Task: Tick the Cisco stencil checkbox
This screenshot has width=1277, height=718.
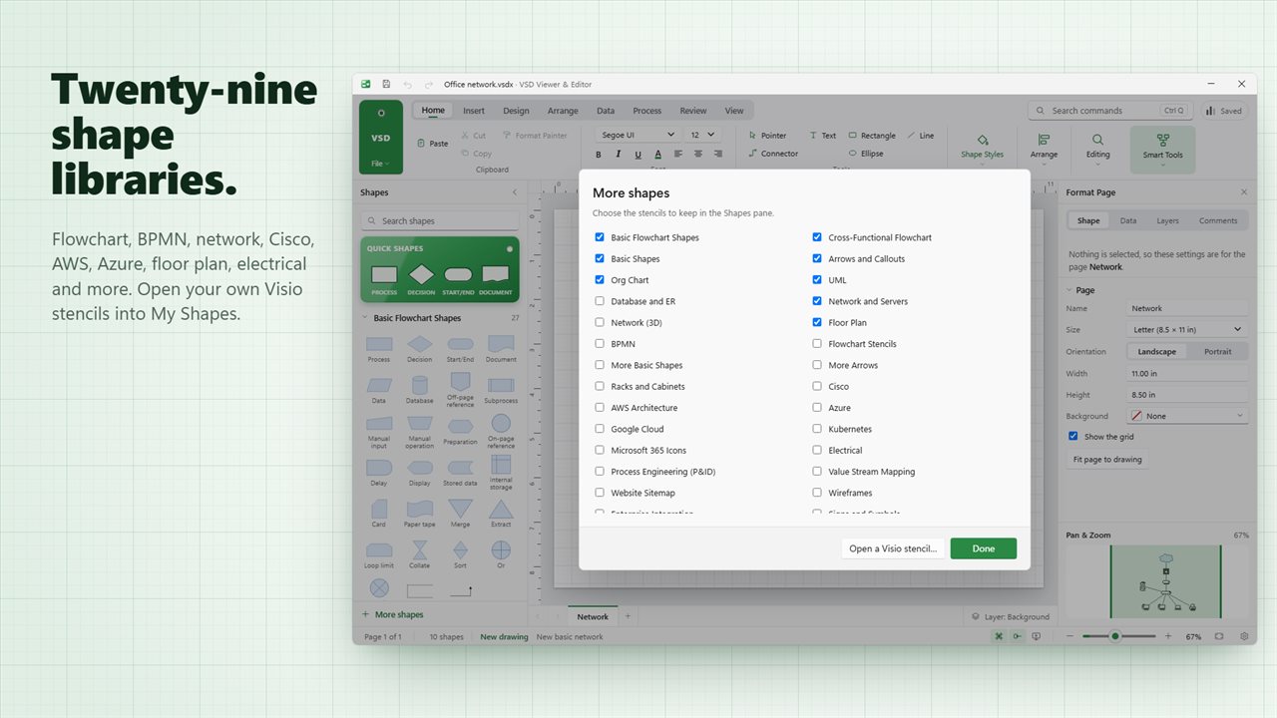Action: pos(817,387)
